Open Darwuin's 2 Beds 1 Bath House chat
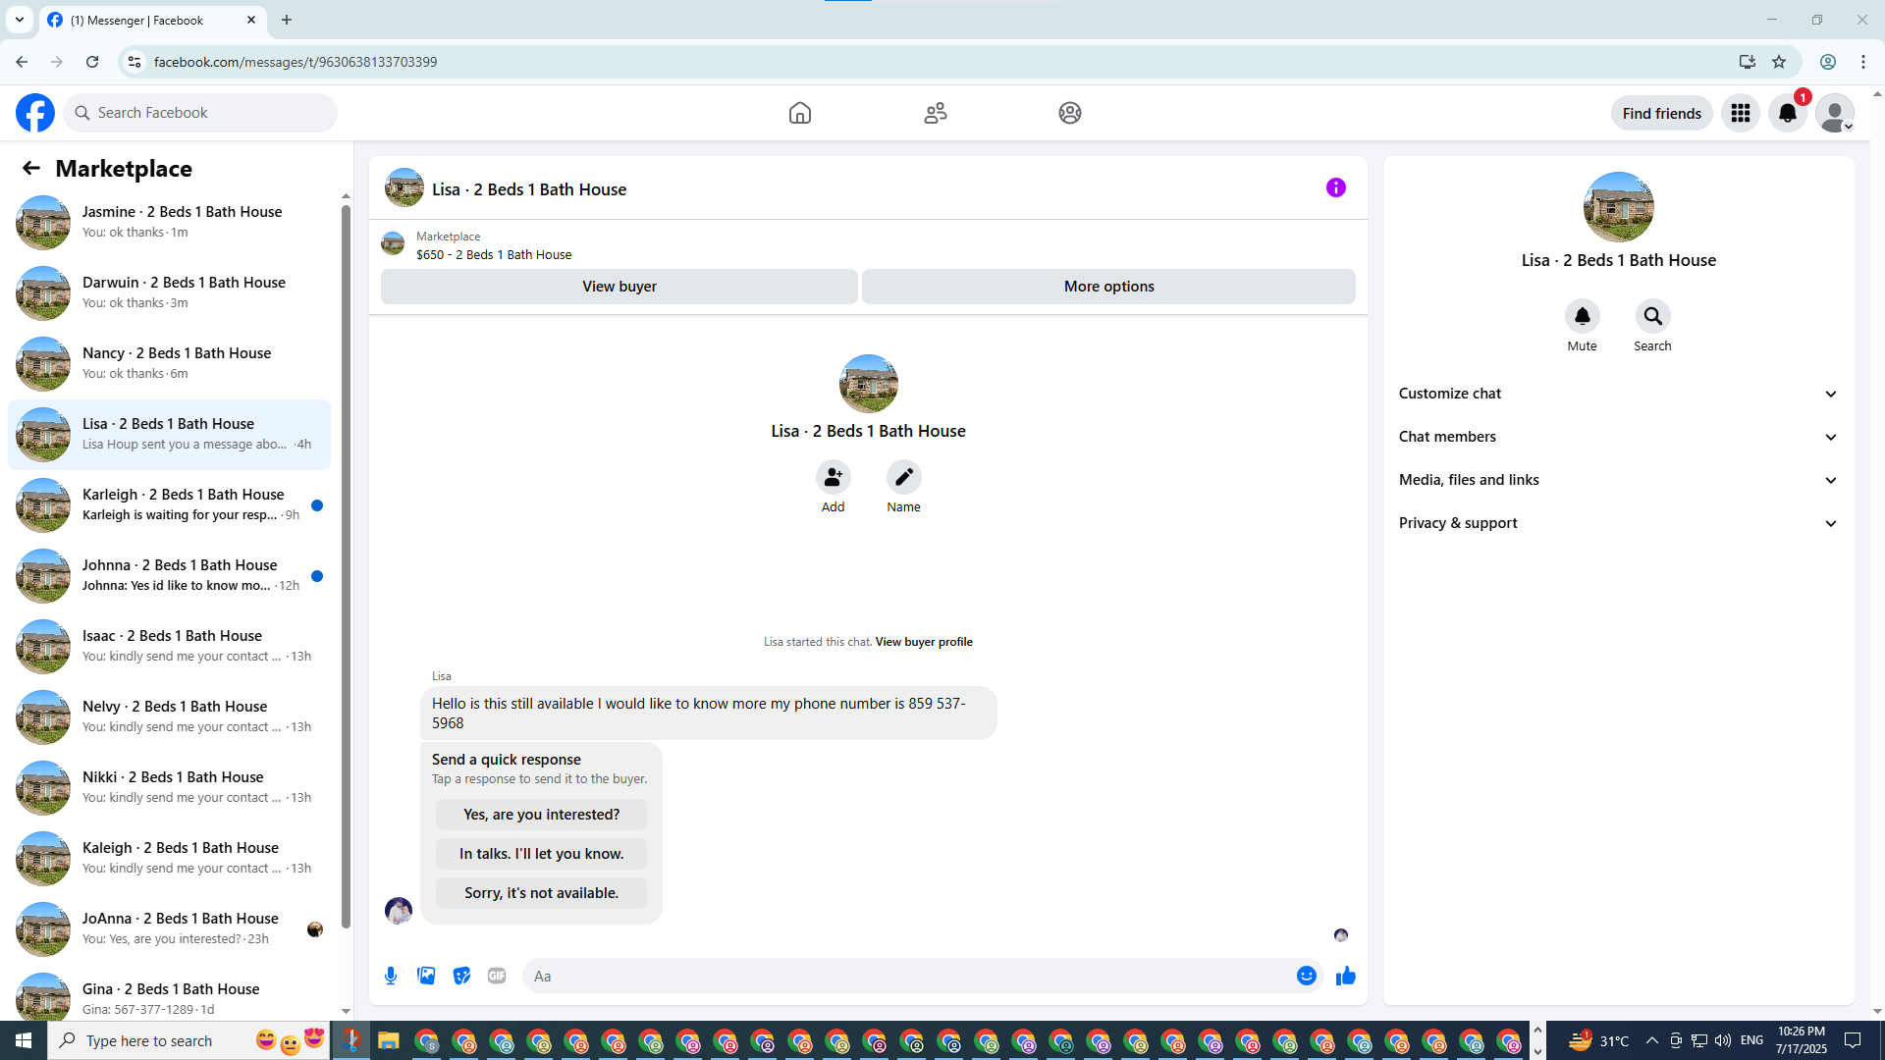The width and height of the screenshot is (1885, 1060). [169, 292]
